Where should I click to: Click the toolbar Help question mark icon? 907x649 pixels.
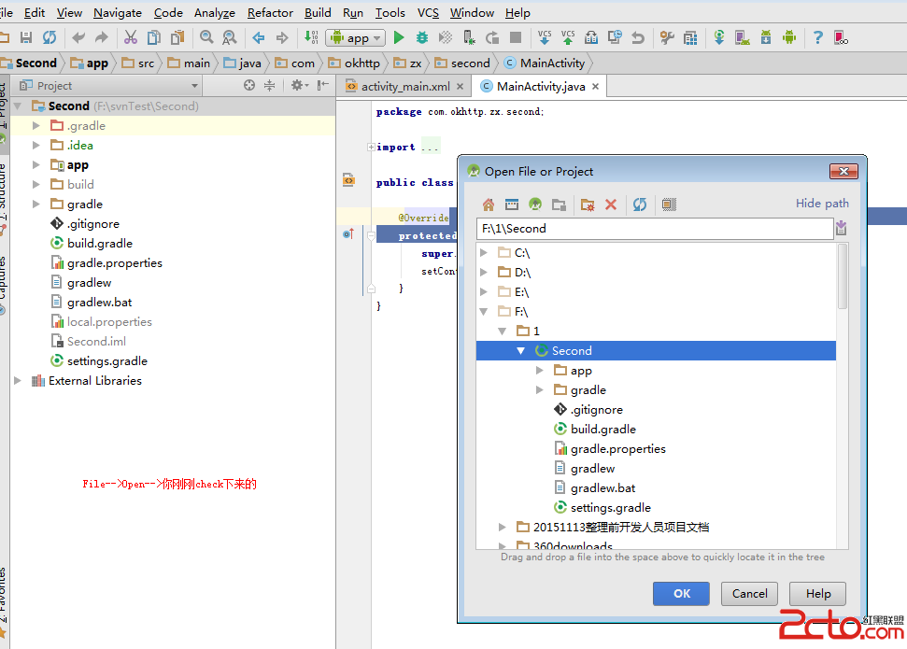[818, 38]
